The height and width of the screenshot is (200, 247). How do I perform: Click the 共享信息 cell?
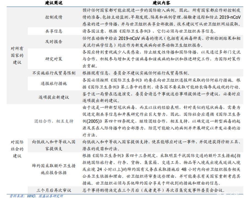pyautogui.click(x=54, y=31)
